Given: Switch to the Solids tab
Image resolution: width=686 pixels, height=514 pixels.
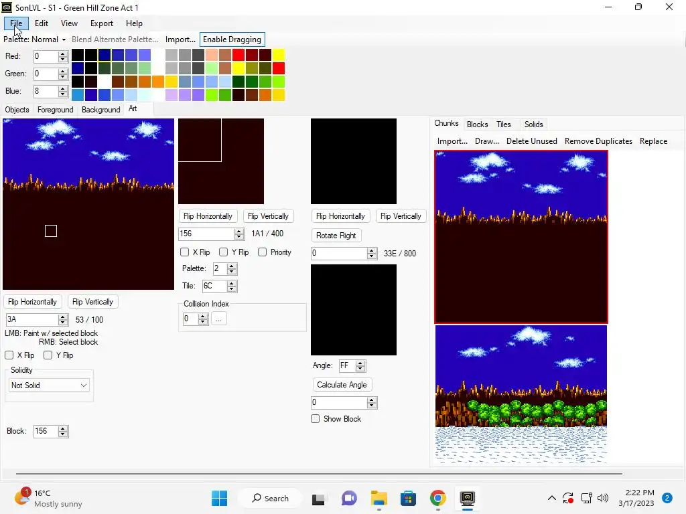Looking at the screenshot, I should pos(533,124).
